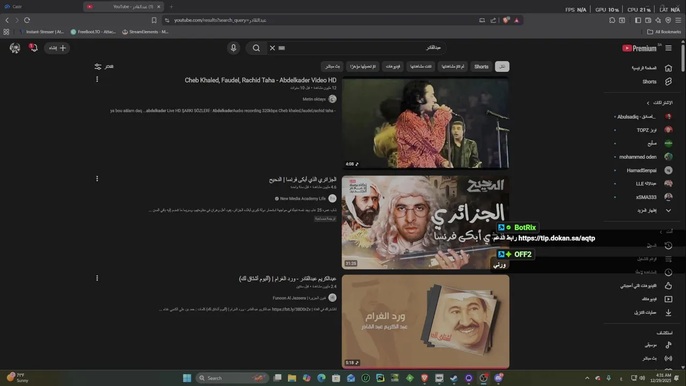
Task: Open the History clock icon in sidebar
Action: 668,246
